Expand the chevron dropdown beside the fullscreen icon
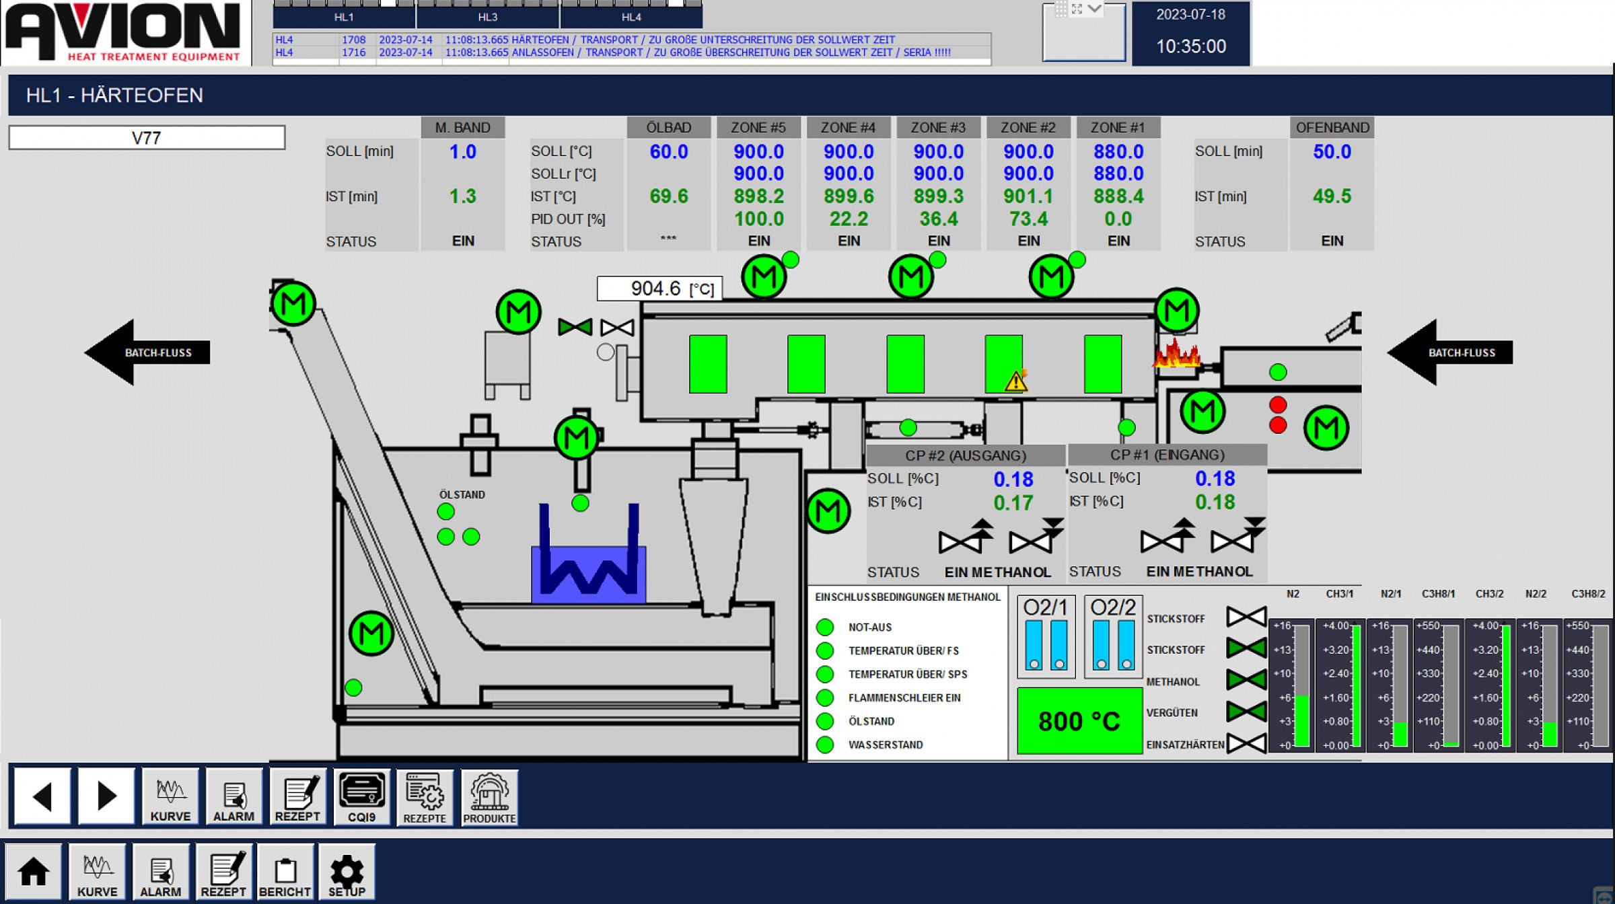Screen dimensions: 1615x904 point(1095,9)
